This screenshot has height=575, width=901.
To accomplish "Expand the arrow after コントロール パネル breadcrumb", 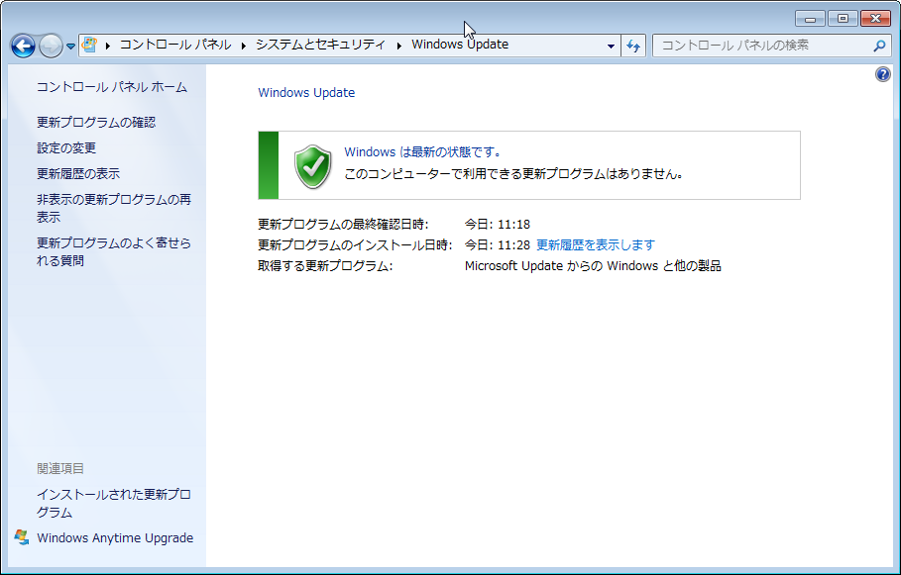I will (x=244, y=46).
